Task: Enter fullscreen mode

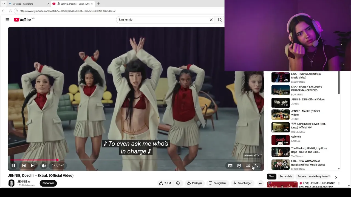Action: pos(257,166)
